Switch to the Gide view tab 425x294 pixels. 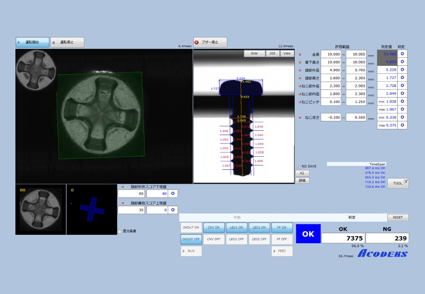(254, 54)
